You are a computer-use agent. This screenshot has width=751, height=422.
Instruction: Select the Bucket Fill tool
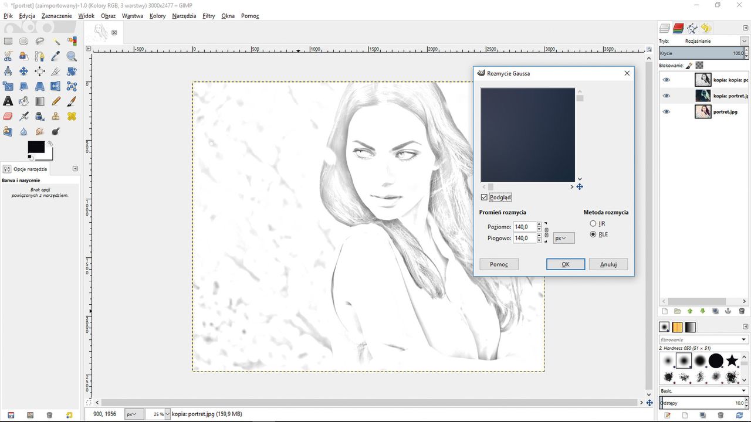(x=23, y=101)
